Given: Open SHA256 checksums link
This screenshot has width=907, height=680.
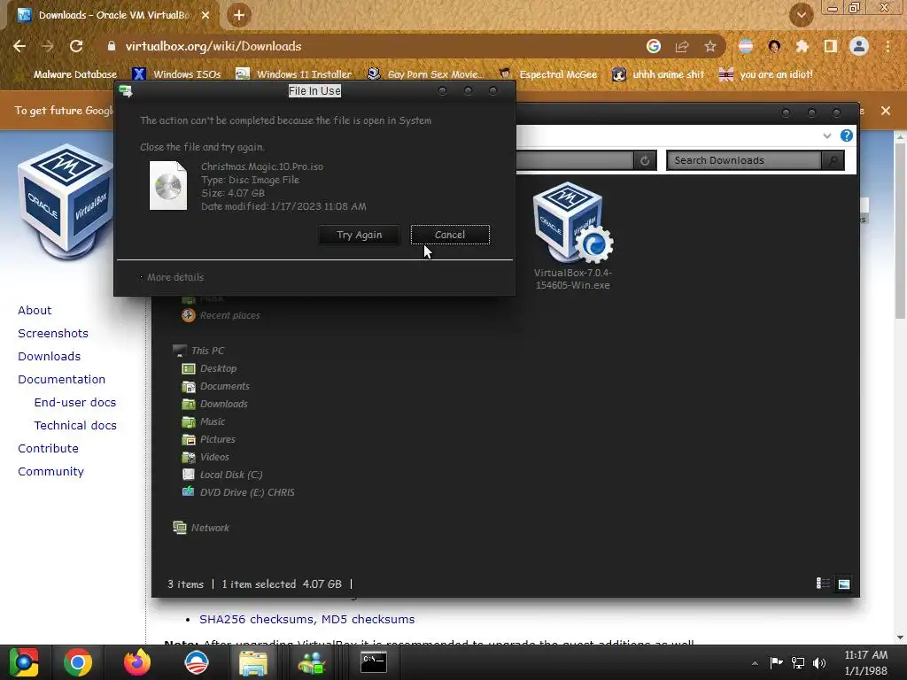Looking at the screenshot, I should (258, 619).
